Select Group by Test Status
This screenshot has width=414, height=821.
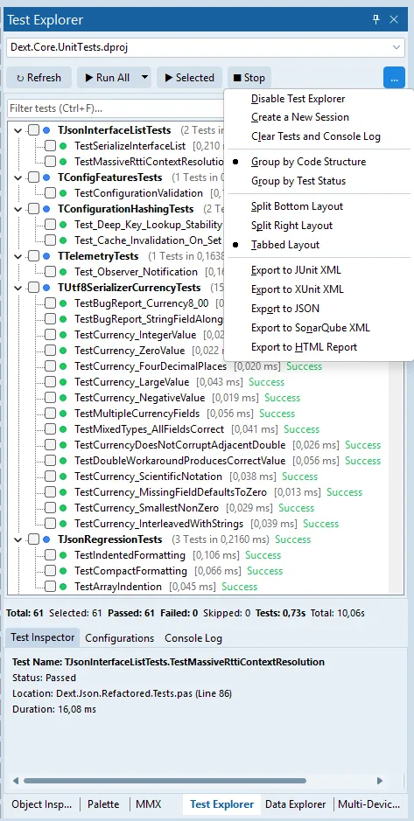(x=298, y=181)
